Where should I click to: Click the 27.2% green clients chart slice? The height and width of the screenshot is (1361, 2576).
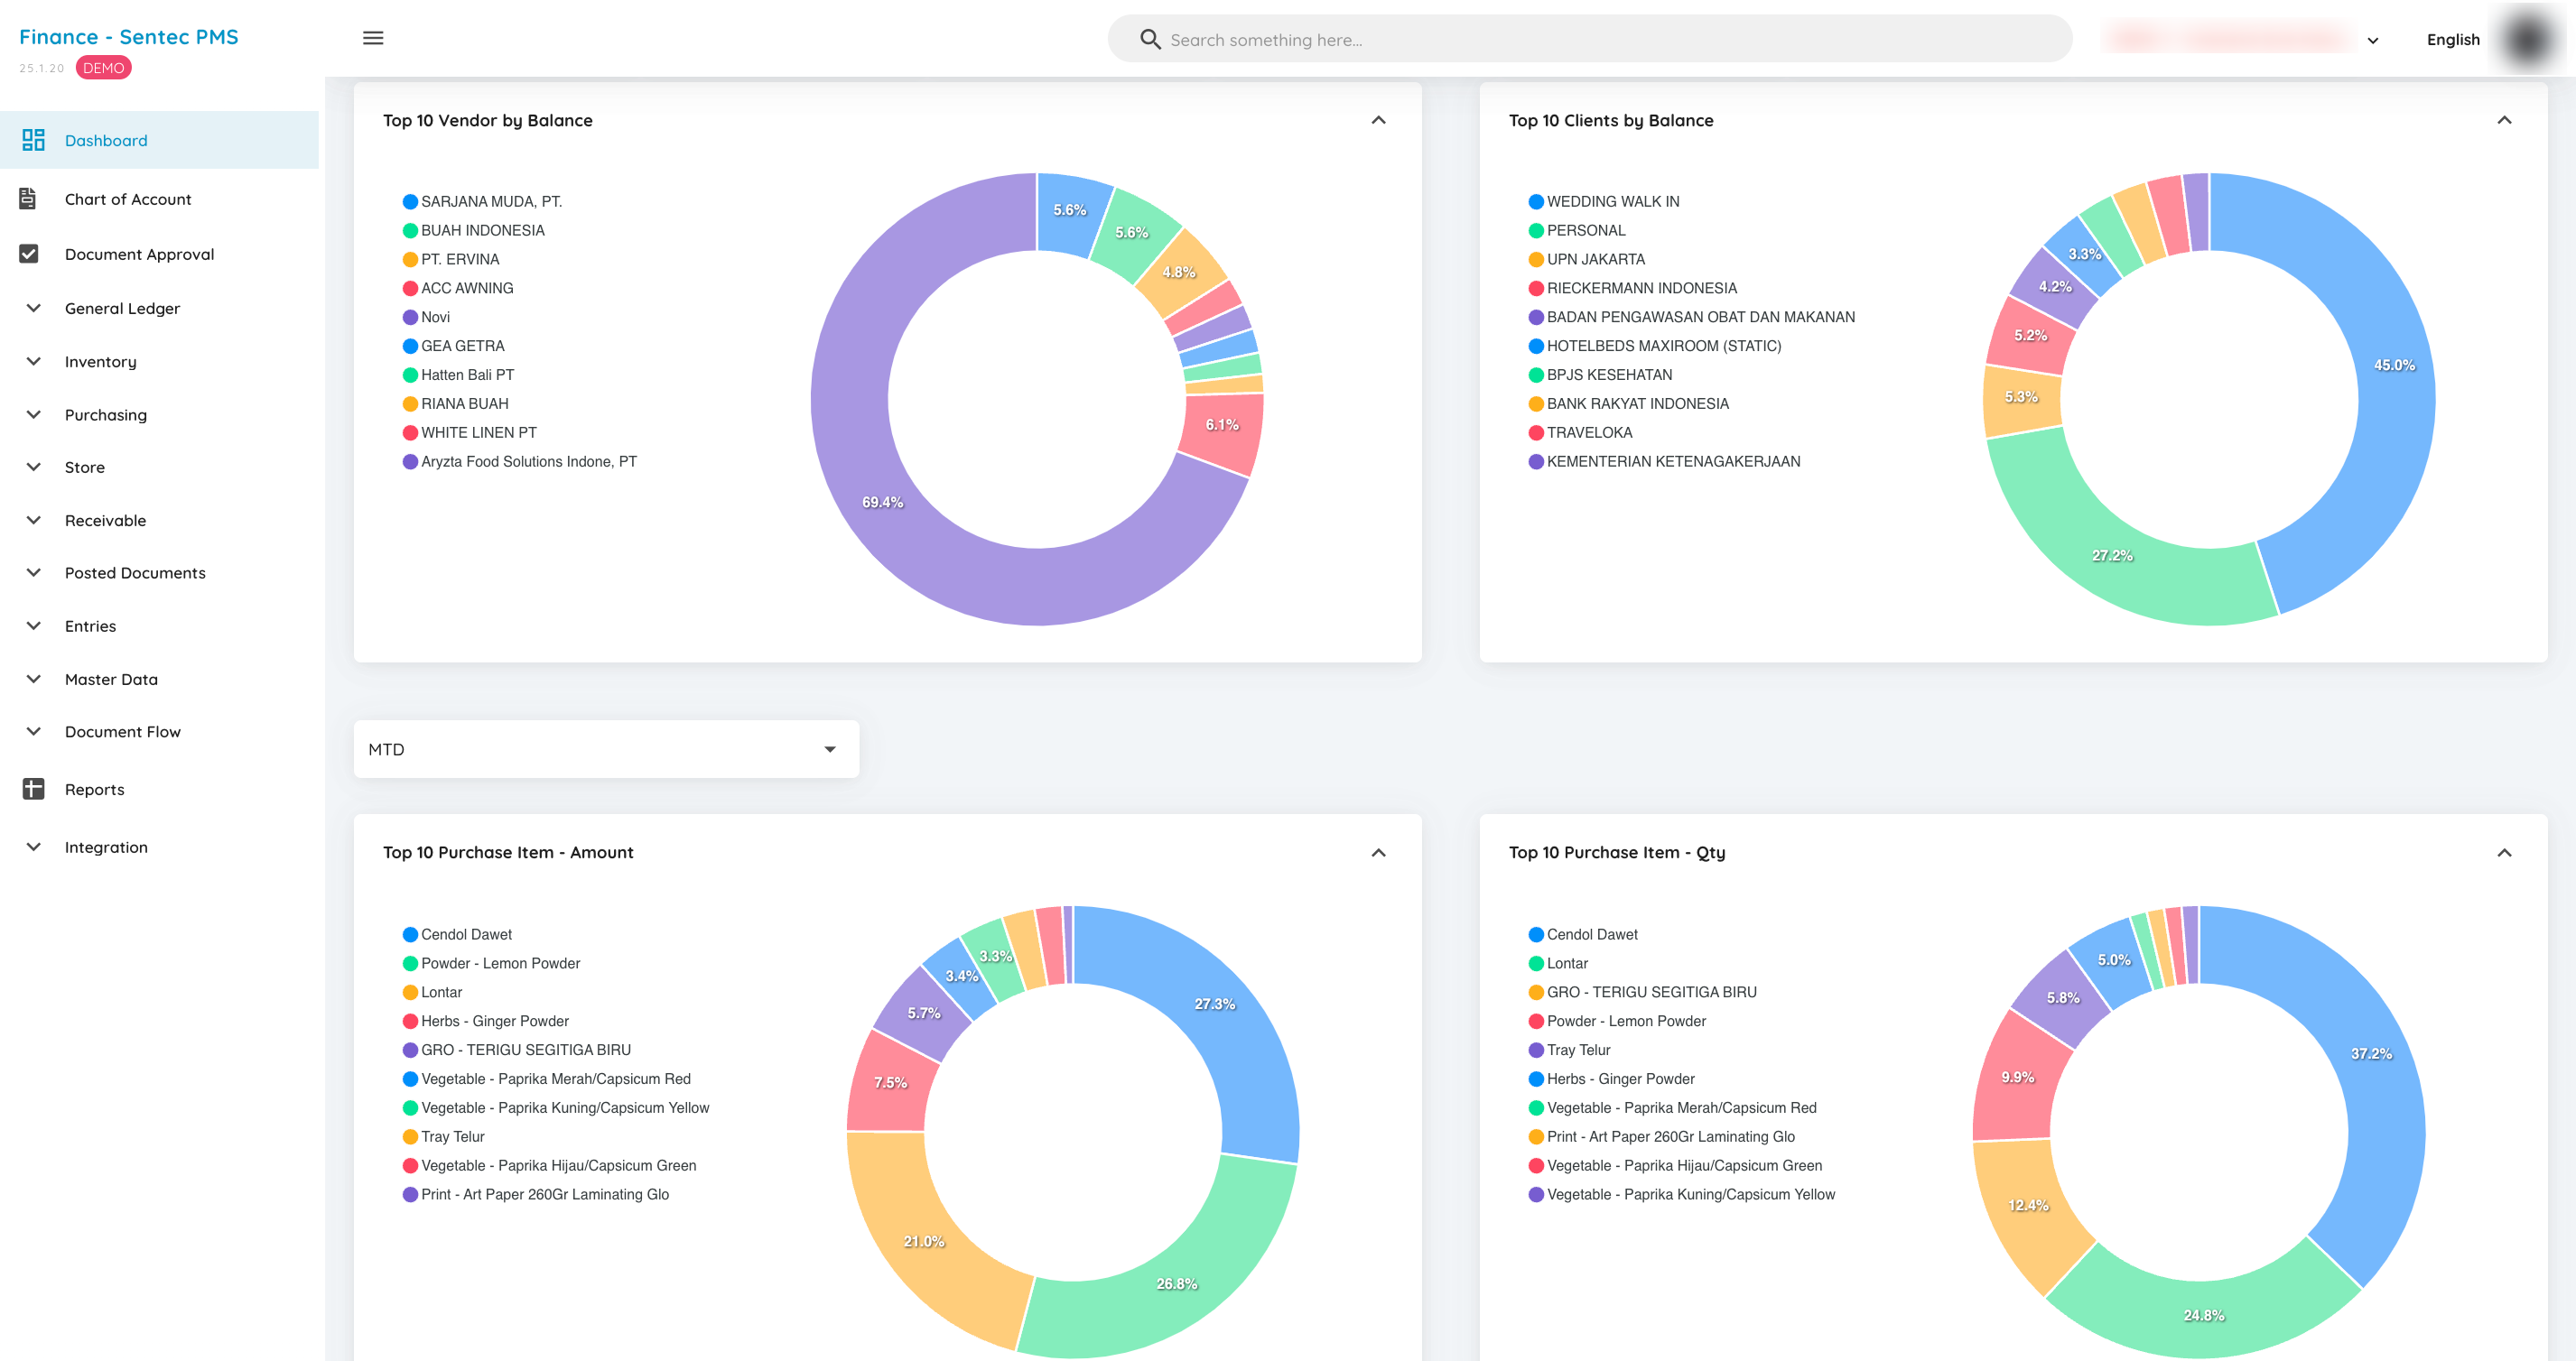[x=2113, y=556]
